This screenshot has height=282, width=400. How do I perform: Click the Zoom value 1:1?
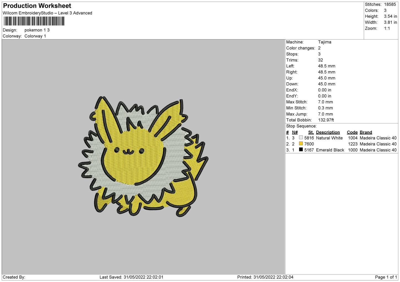(x=387, y=28)
